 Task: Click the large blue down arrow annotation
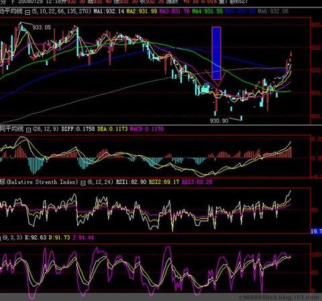(x=217, y=56)
